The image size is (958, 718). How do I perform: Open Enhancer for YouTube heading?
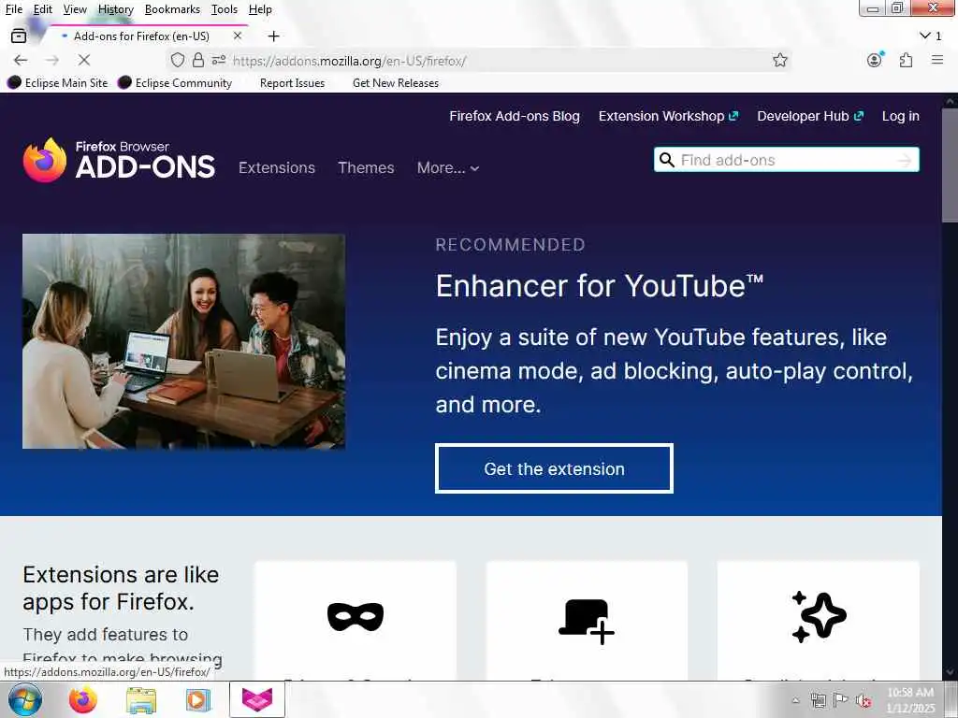point(600,285)
